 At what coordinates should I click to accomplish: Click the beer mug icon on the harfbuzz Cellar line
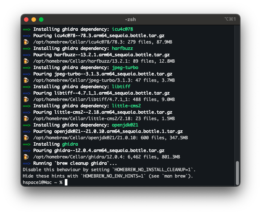point(25,61)
